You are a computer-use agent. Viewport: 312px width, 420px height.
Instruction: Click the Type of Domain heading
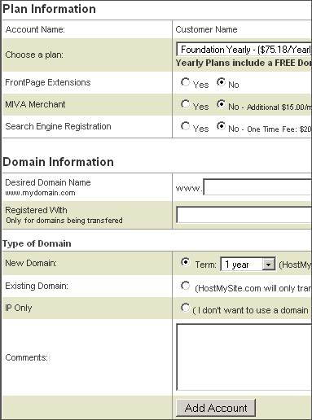(x=37, y=243)
